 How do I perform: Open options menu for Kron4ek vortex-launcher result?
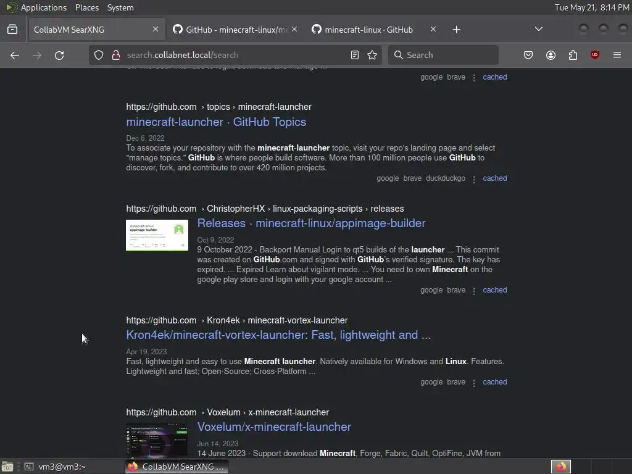coord(474,383)
